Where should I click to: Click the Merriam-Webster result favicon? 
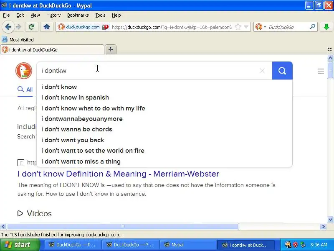click(20, 163)
